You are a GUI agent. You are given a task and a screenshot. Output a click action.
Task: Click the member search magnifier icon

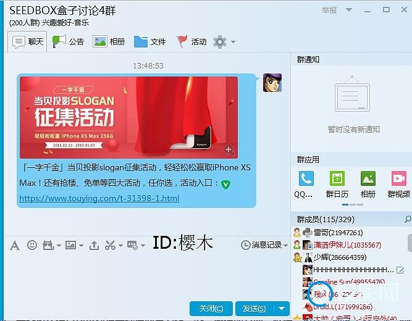[x=408, y=219]
